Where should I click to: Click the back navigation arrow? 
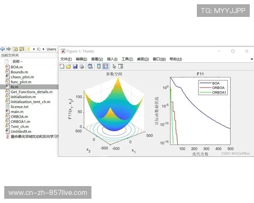click(3, 49)
